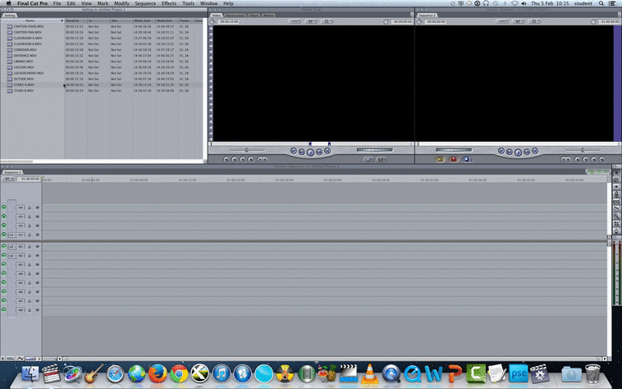The height and width of the screenshot is (389, 622).
Task: Open RT pop-up menu in Timeline
Action: point(7,179)
